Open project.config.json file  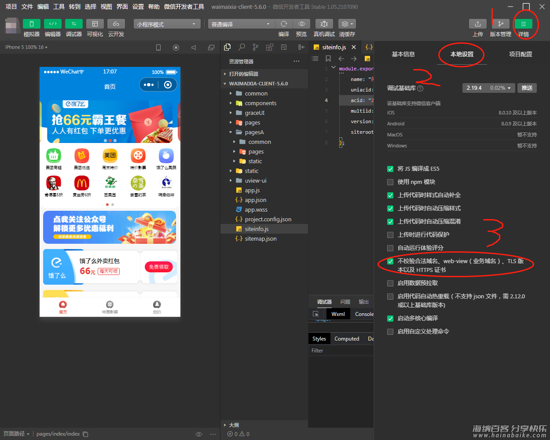[268, 219]
